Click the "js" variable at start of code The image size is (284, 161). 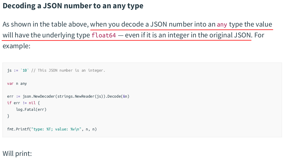pyautogui.click(x=9, y=71)
